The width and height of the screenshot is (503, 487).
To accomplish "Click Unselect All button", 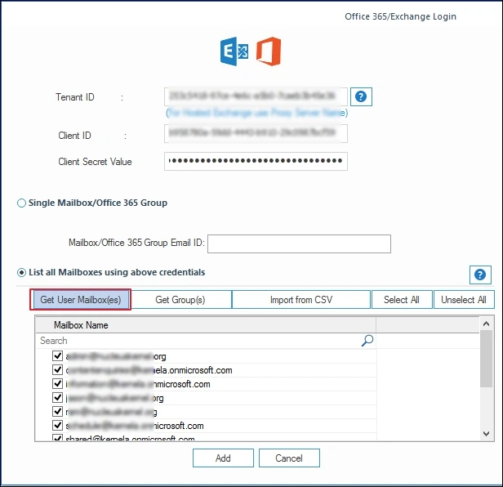I will 464,300.
